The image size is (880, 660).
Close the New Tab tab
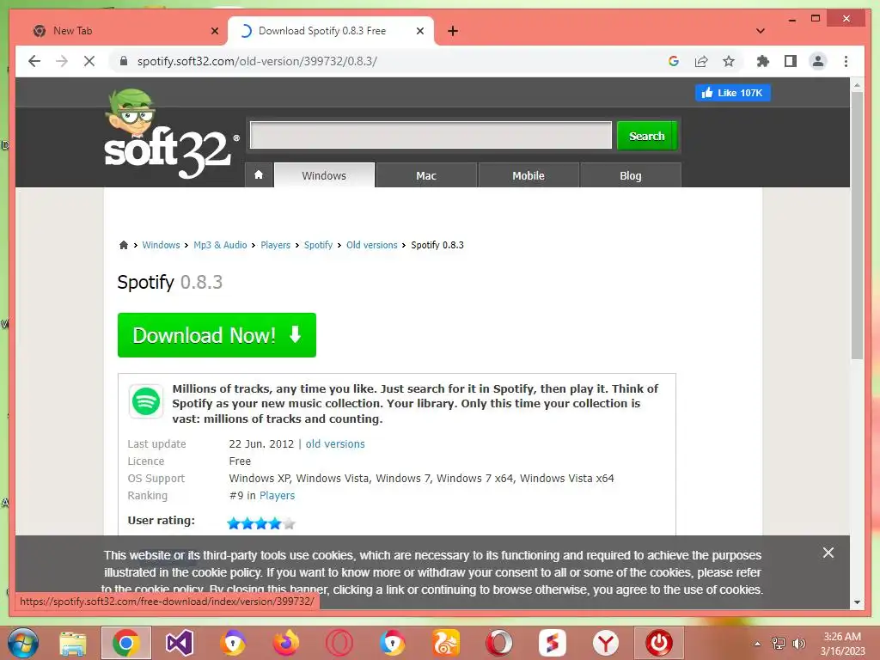(214, 31)
